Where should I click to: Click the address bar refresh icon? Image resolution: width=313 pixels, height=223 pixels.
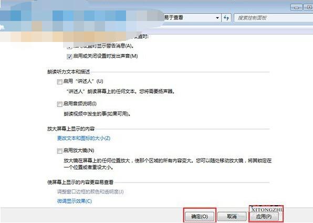click(226, 18)
